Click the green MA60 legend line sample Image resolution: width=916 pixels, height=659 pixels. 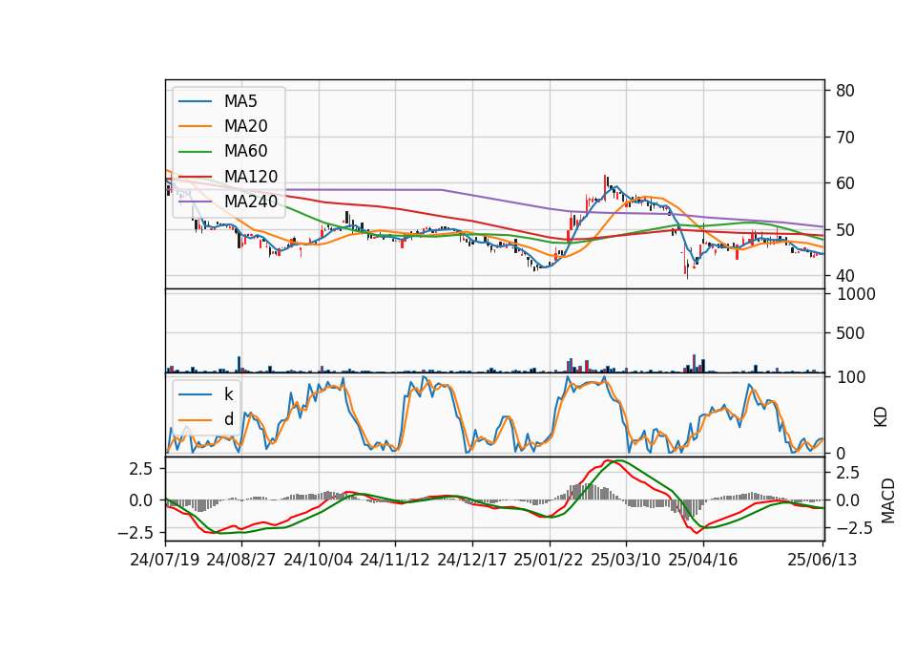tap(195, 152)
